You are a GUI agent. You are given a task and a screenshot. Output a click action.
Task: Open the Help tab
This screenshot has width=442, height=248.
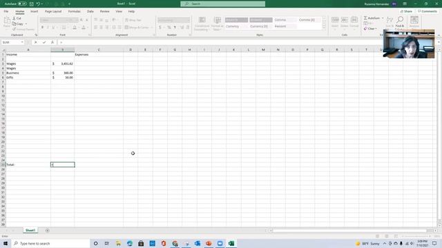coord(131,11)
